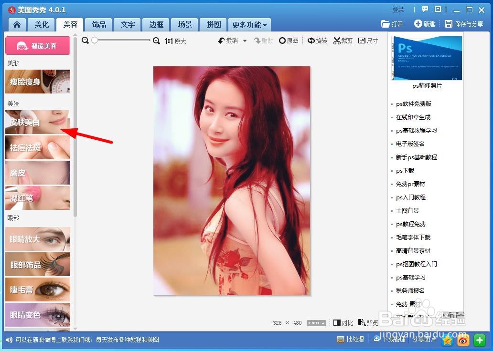Click the green plus icon

tap(479, 340)
